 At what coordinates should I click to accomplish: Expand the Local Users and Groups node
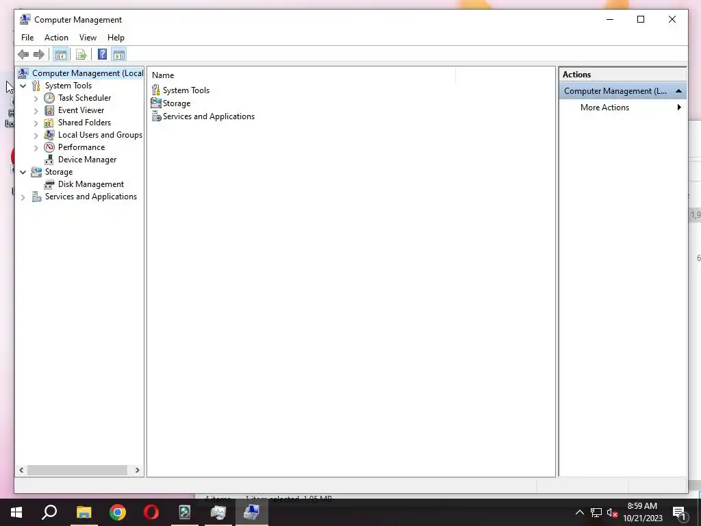click(x=36, y=135)
